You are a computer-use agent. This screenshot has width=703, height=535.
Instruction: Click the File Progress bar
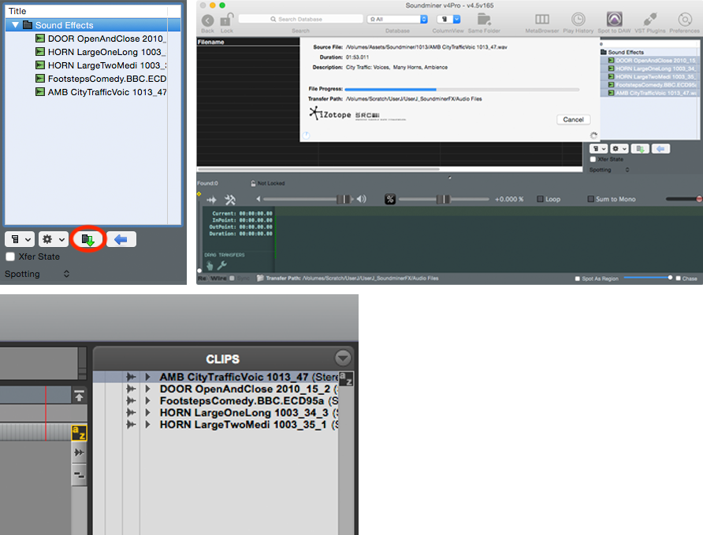462,89
